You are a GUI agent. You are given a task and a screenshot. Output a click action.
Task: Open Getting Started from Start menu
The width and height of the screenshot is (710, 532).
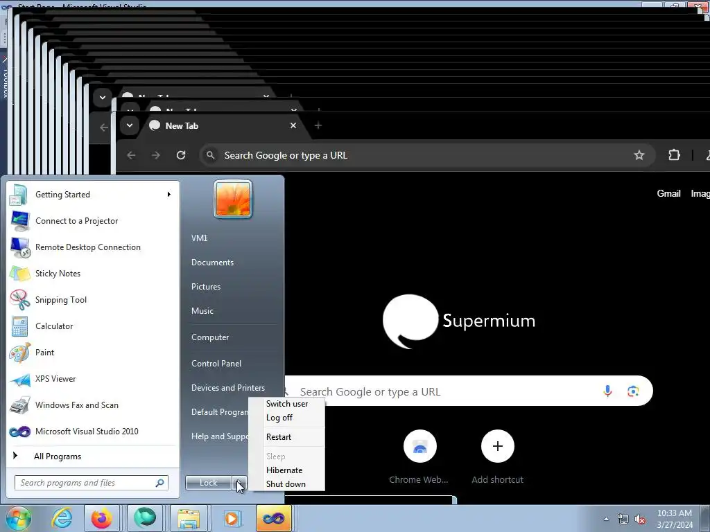point(93,195)
